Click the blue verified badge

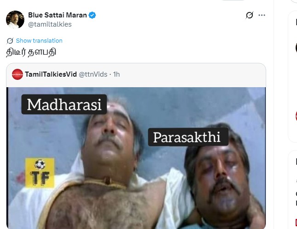92,15
